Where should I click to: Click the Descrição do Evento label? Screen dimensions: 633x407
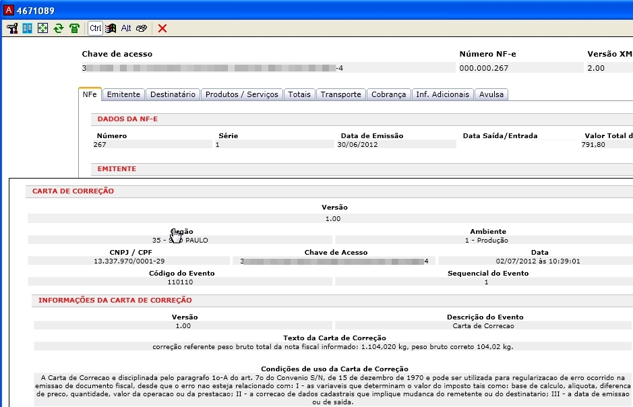pyautogui.click(x=485, y=317)
